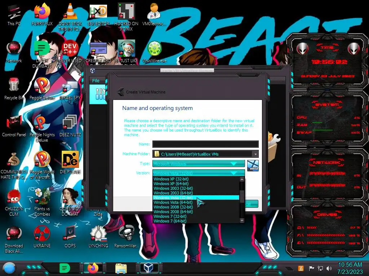Open the Type dropdown showing Microsoft Windows
This screenshot has width=369, height=276.
(x=199, y=164)
